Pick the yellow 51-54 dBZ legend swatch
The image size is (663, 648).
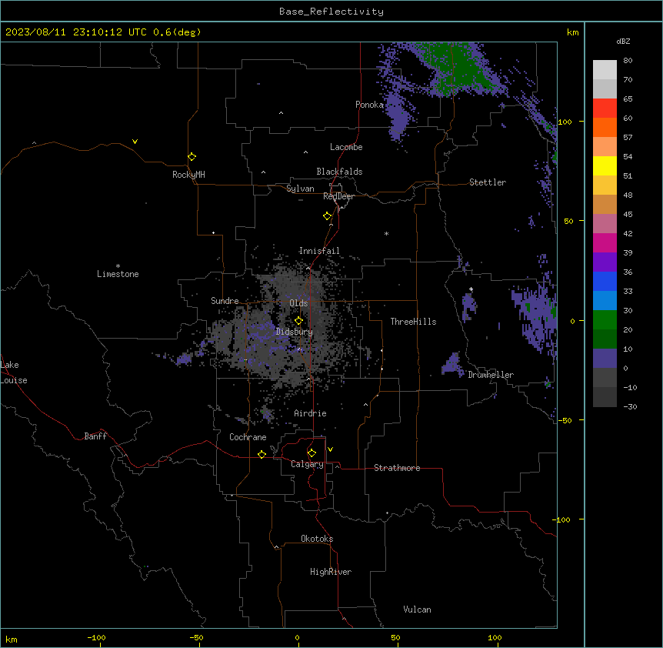pos(605,165)
